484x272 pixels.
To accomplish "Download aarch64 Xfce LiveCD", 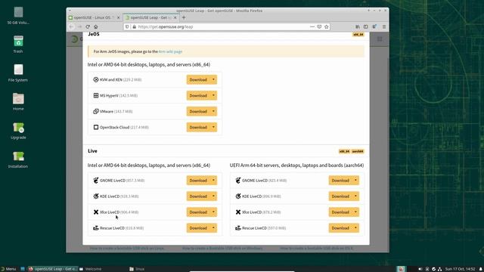I will (x=340, y=212).
